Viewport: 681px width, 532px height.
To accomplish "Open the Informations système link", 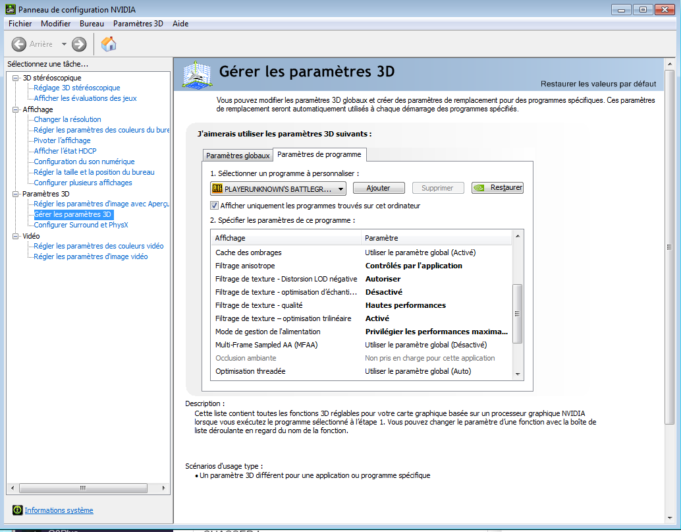I will pyautogui.click(x=59, y=510).
